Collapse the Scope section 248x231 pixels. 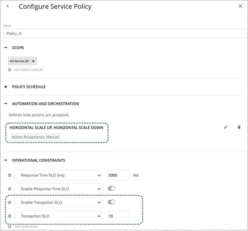(x=6, y=48)
